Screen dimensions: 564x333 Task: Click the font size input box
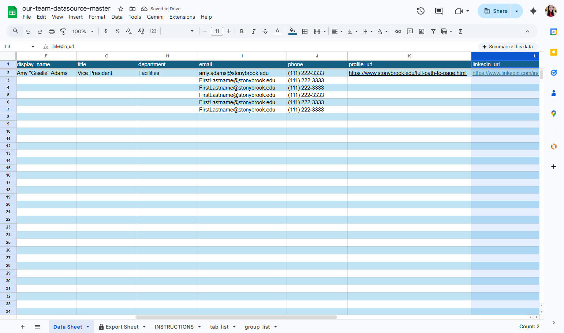(x=217, y=31)
